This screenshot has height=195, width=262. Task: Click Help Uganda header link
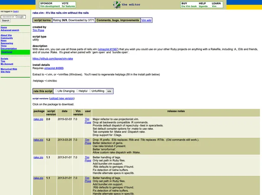coord(203,5)
